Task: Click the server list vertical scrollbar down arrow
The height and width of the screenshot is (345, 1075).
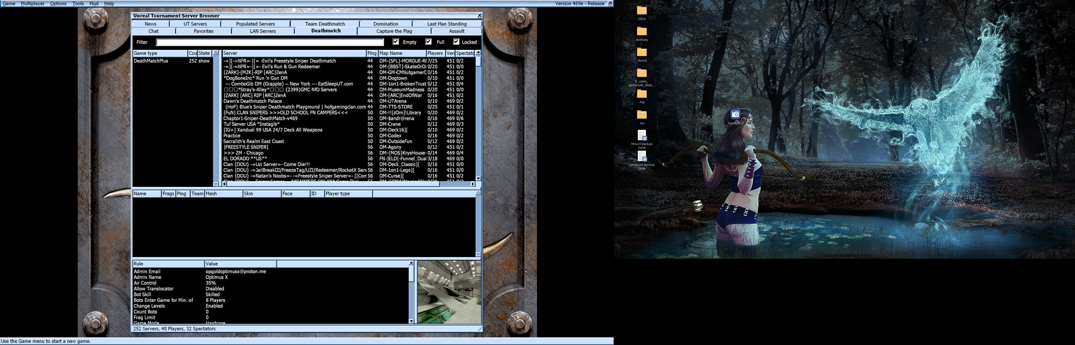Action: [478, 177]
